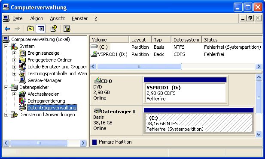Viewport: 265px width, 159px height.
Task: Click the volume list scroll left arrow
Action: [x=93, y=66]
